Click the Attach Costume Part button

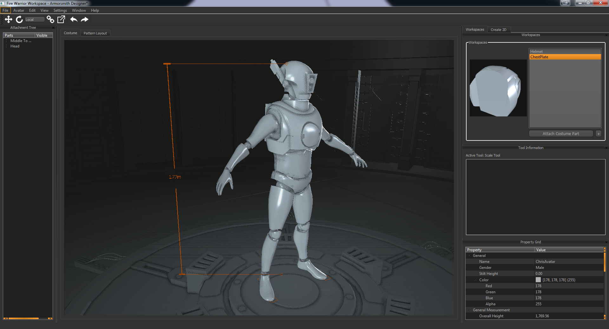560,134
